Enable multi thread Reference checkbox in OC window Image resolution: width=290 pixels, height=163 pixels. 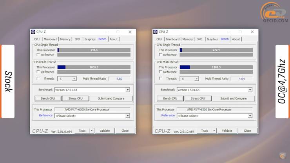(x=160, y=72)
